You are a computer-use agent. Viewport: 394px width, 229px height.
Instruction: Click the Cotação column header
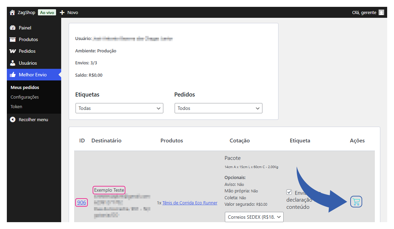click(240, 140)
